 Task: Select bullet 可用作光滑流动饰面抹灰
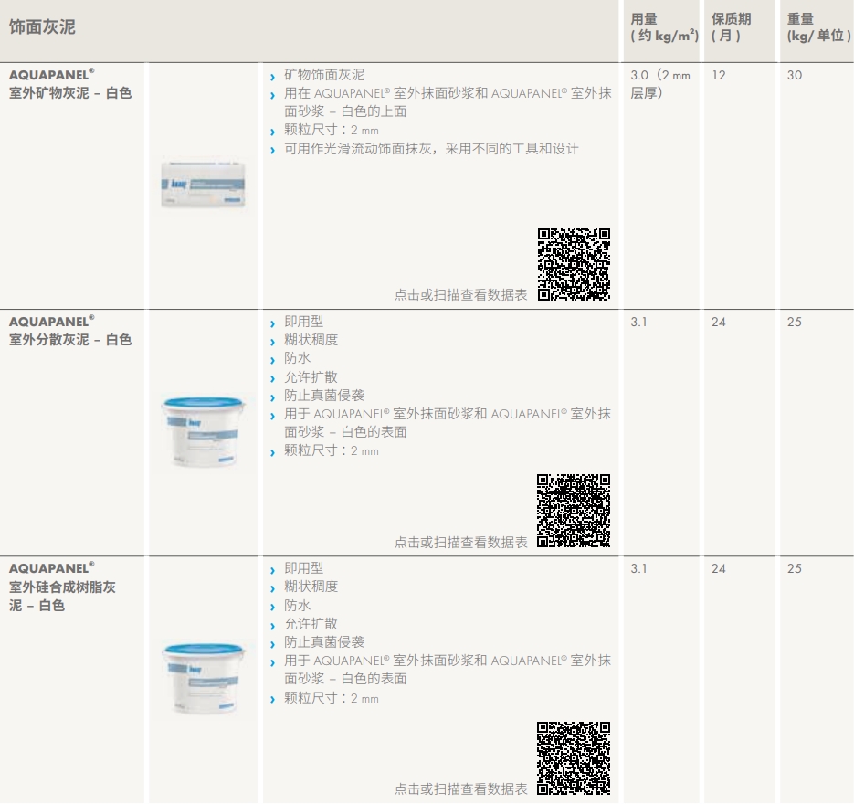(x=431, y=149)
